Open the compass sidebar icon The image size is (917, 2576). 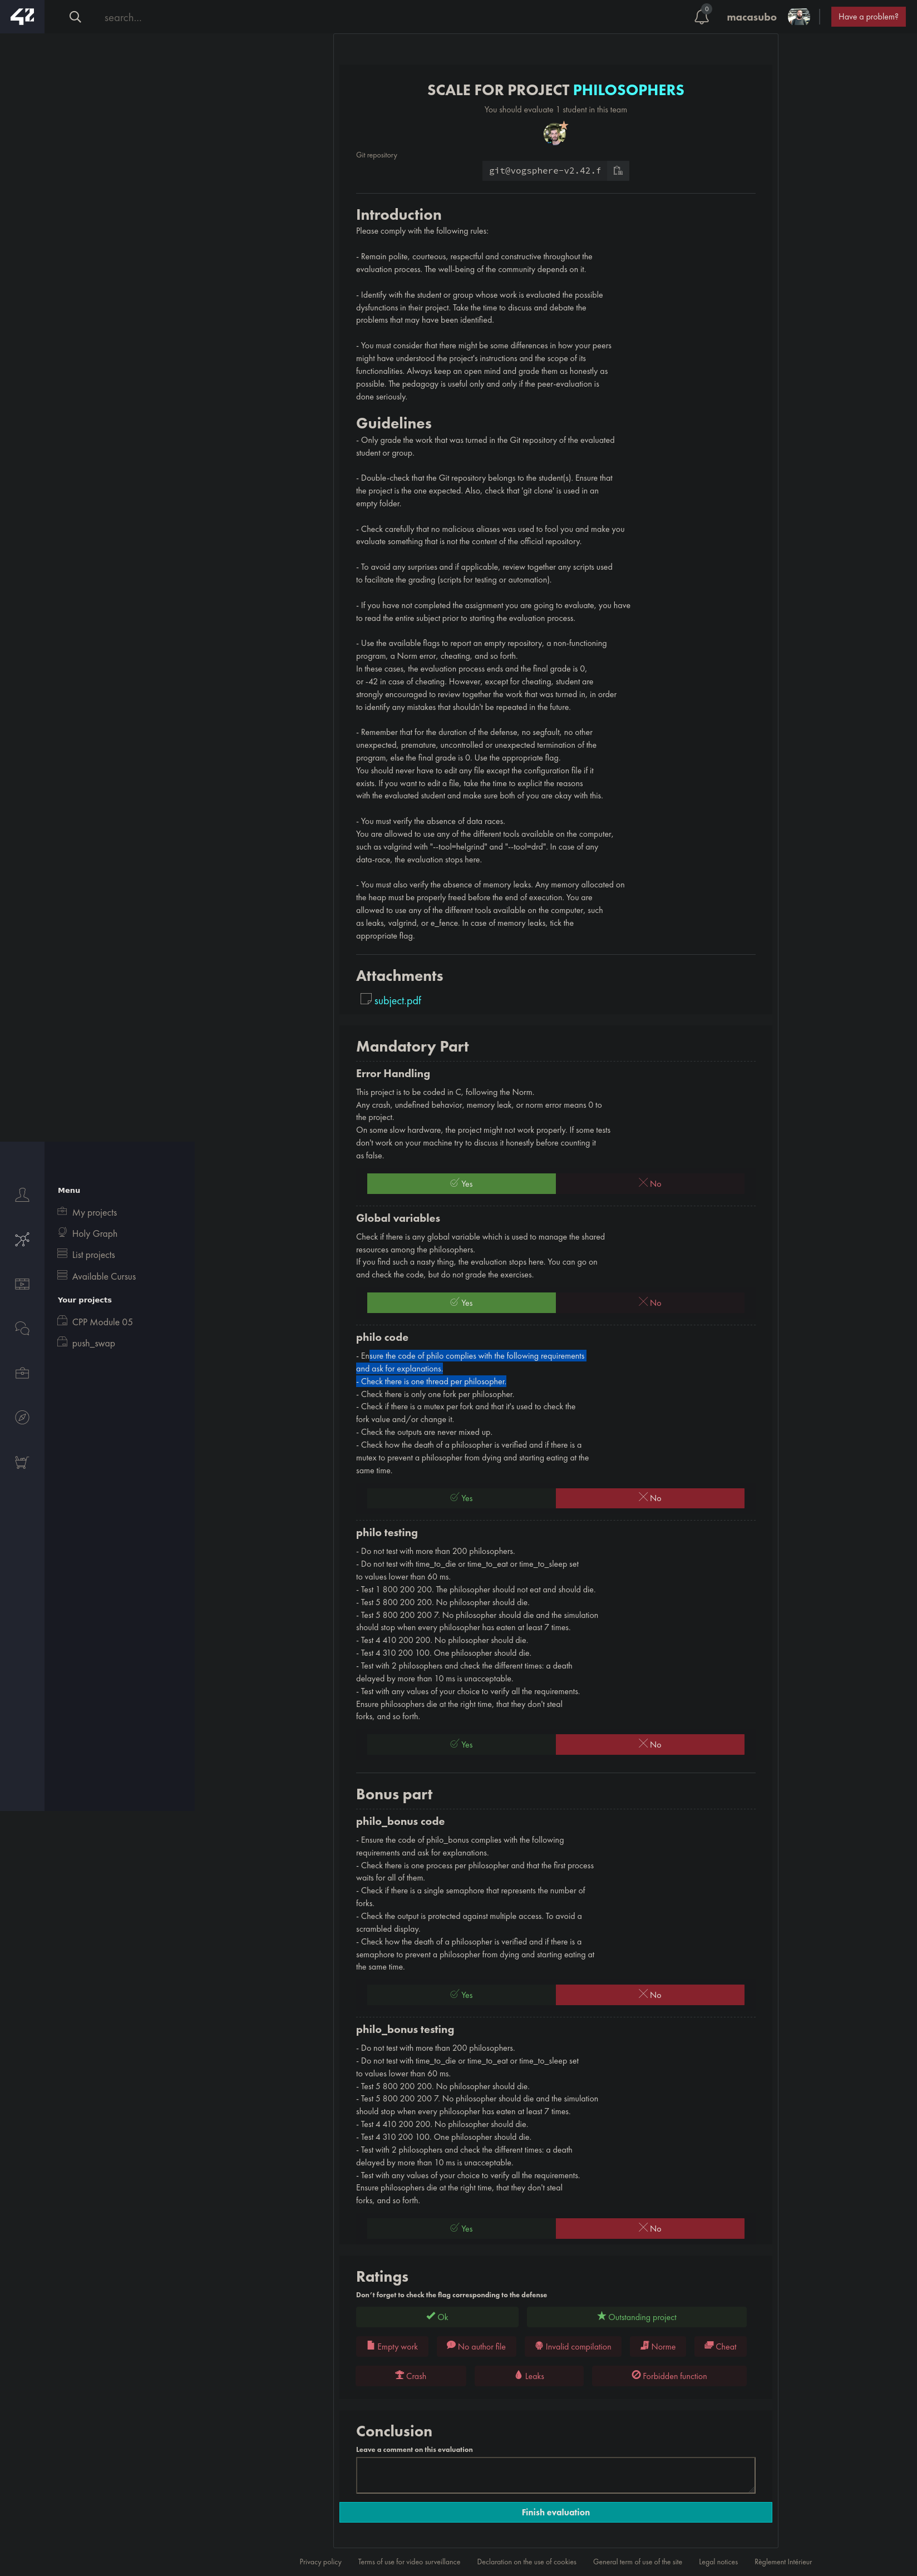tap(22, 1417)
